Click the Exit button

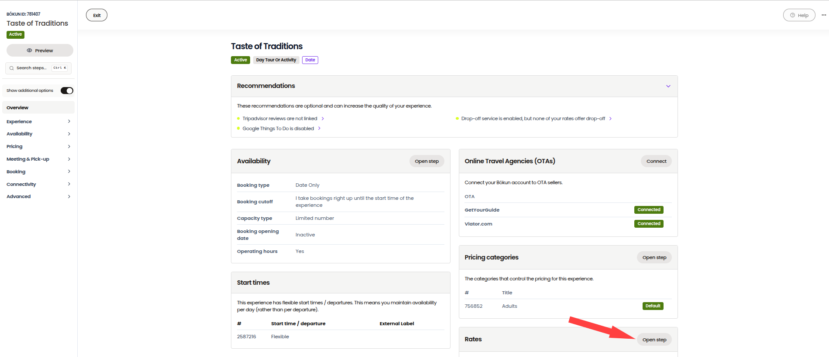coord(96,15)
